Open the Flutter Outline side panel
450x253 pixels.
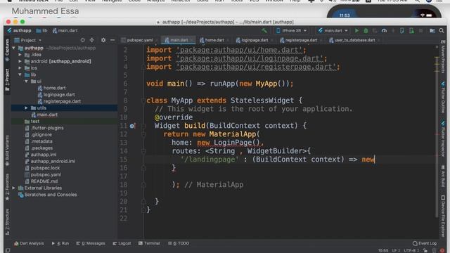point(443,98)
